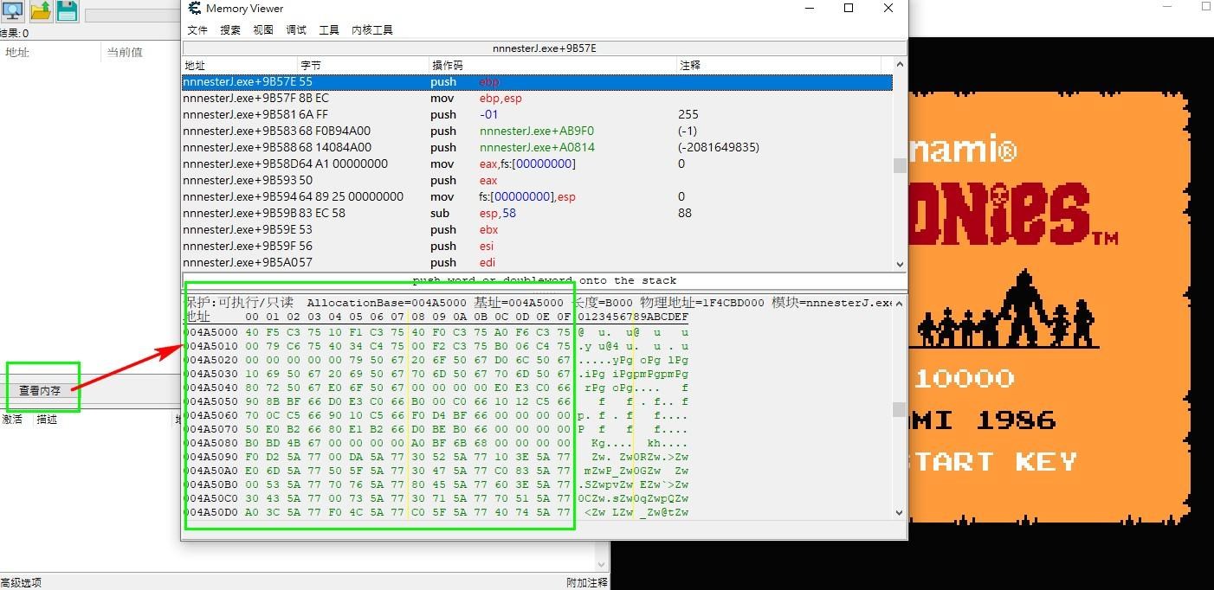Click the 查看内存 button
Screen dimensions: 1214x590
pos(42,390)
